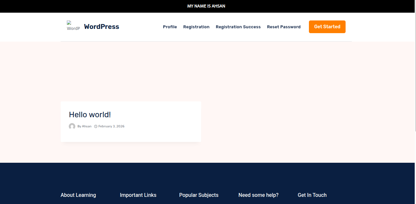Click the February 3, 2026 post date
This screenshot has height=204, width=416.
click(x=111, y=126)
